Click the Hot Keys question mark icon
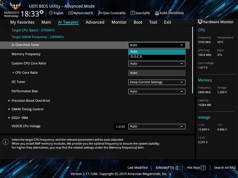 (x=203, y=168)
